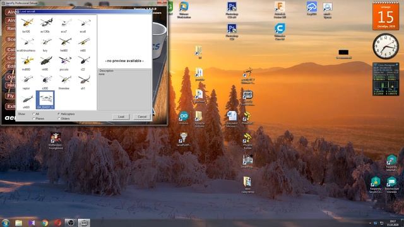Choose the eco7 helicopter model

[64, 25]
